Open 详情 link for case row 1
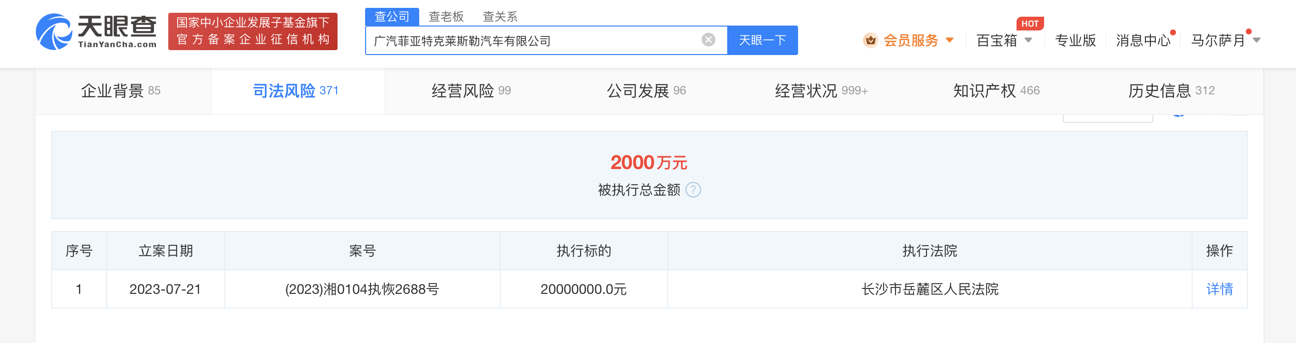The width and height of the screenshot is (1296, 343). [1220, 289]
